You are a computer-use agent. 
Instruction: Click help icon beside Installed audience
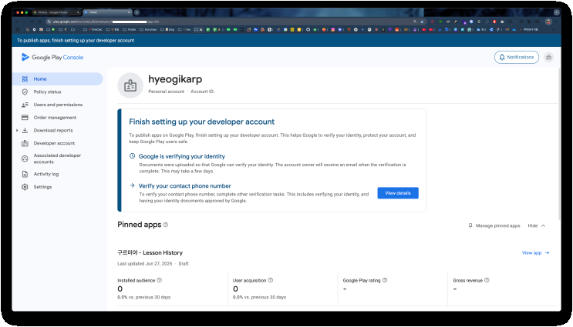[x=160, y=280]
